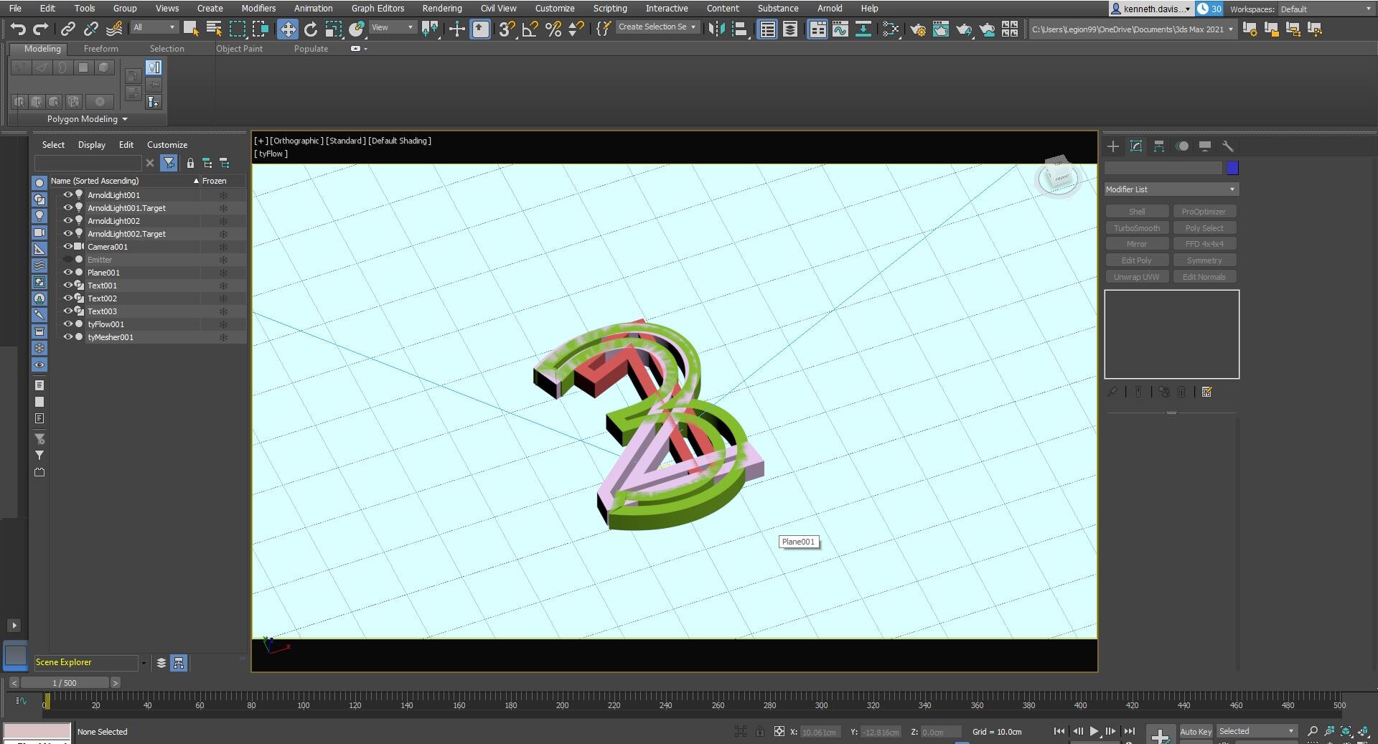Select the Select and Move tool
This screenshot has height=744, width=1378.
[x=287, y=29]
